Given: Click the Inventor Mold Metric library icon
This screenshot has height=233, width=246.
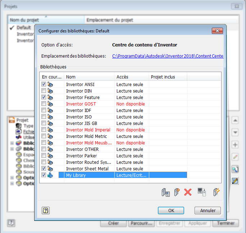Looking at the screenshot, I should [x=50, y=136].
